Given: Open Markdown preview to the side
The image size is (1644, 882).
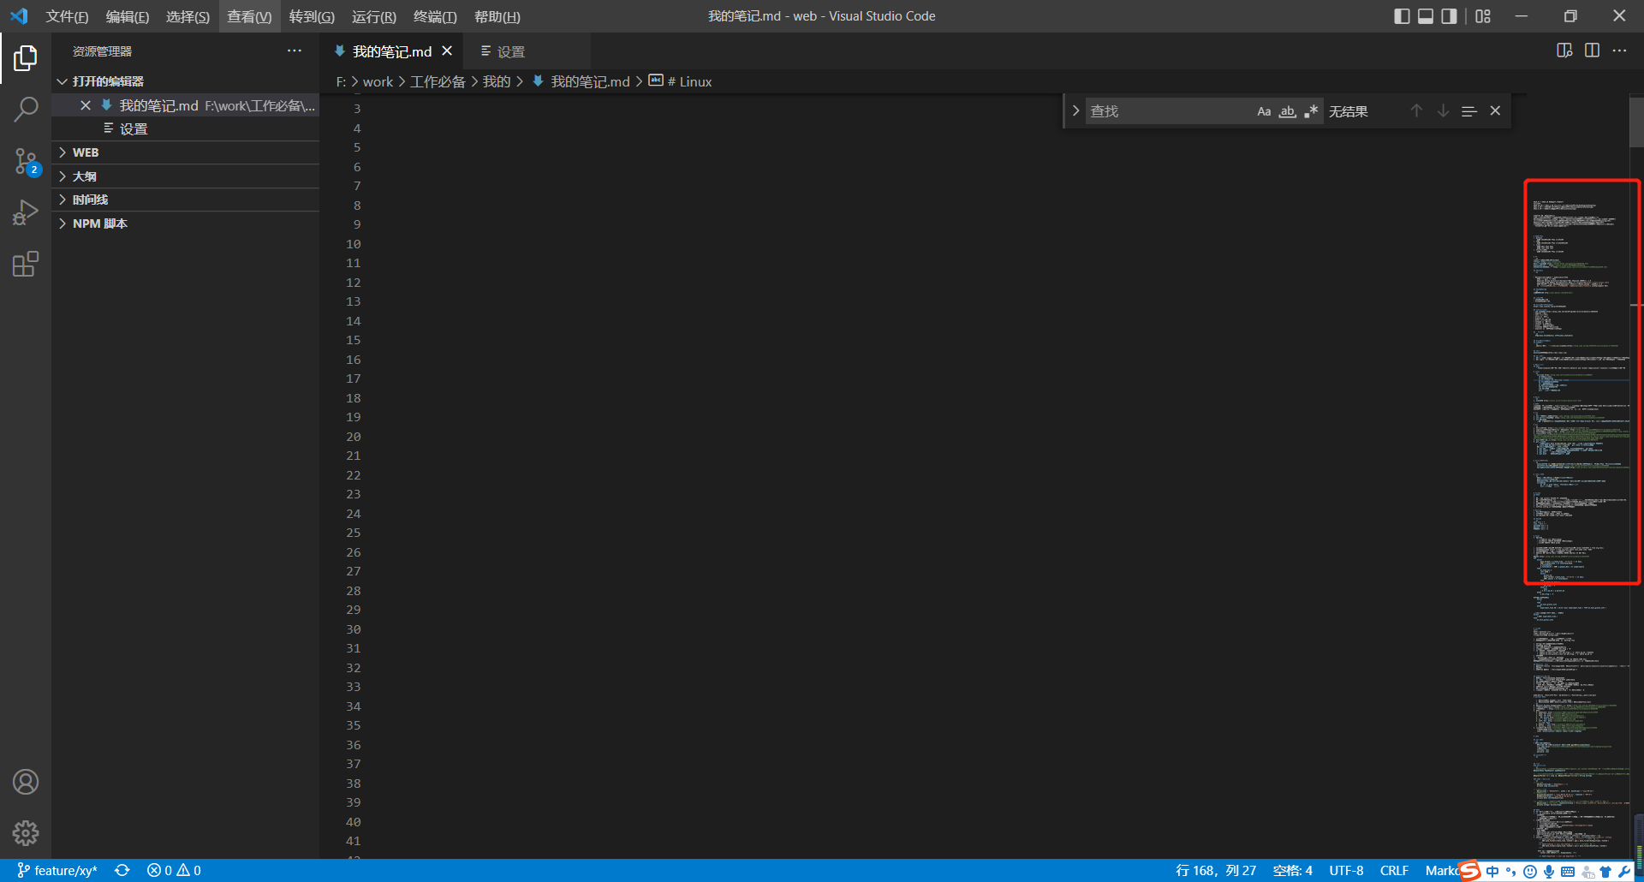Looking at the screenshot, I should pos(1564,51).
